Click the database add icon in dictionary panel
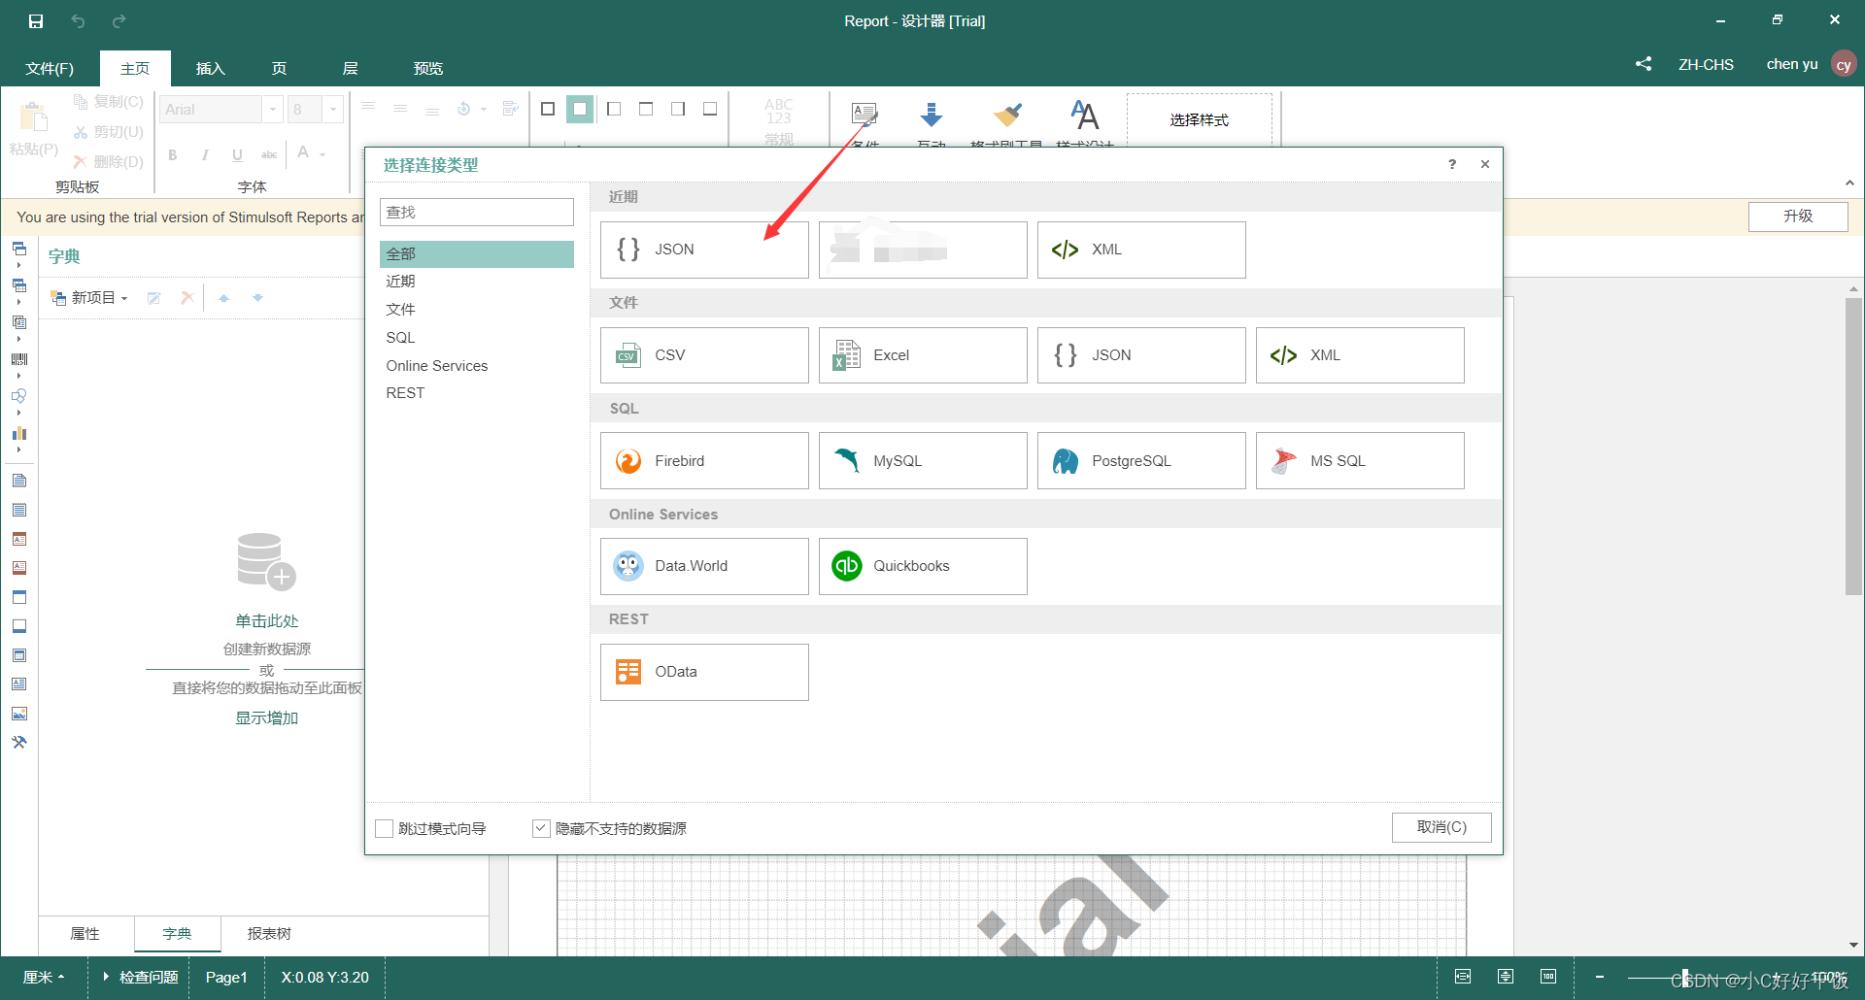 click(266, 561)
